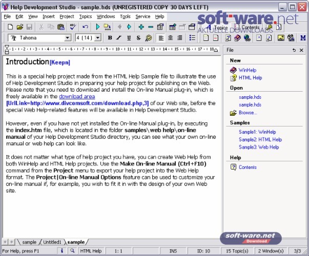Viewport: 309px width, 256px height.
Task: Open the Tools menu
Action: (125, 16)
